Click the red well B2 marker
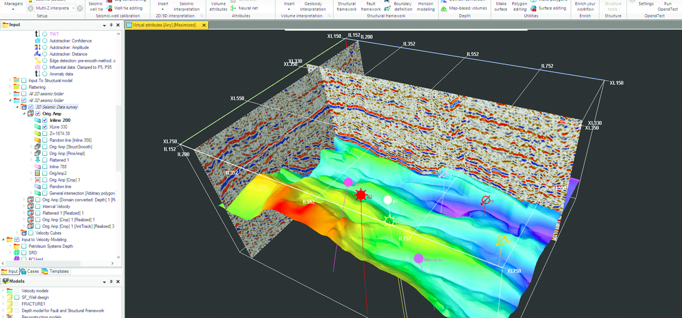Screen dimensions: 682x318 point(361,195)
